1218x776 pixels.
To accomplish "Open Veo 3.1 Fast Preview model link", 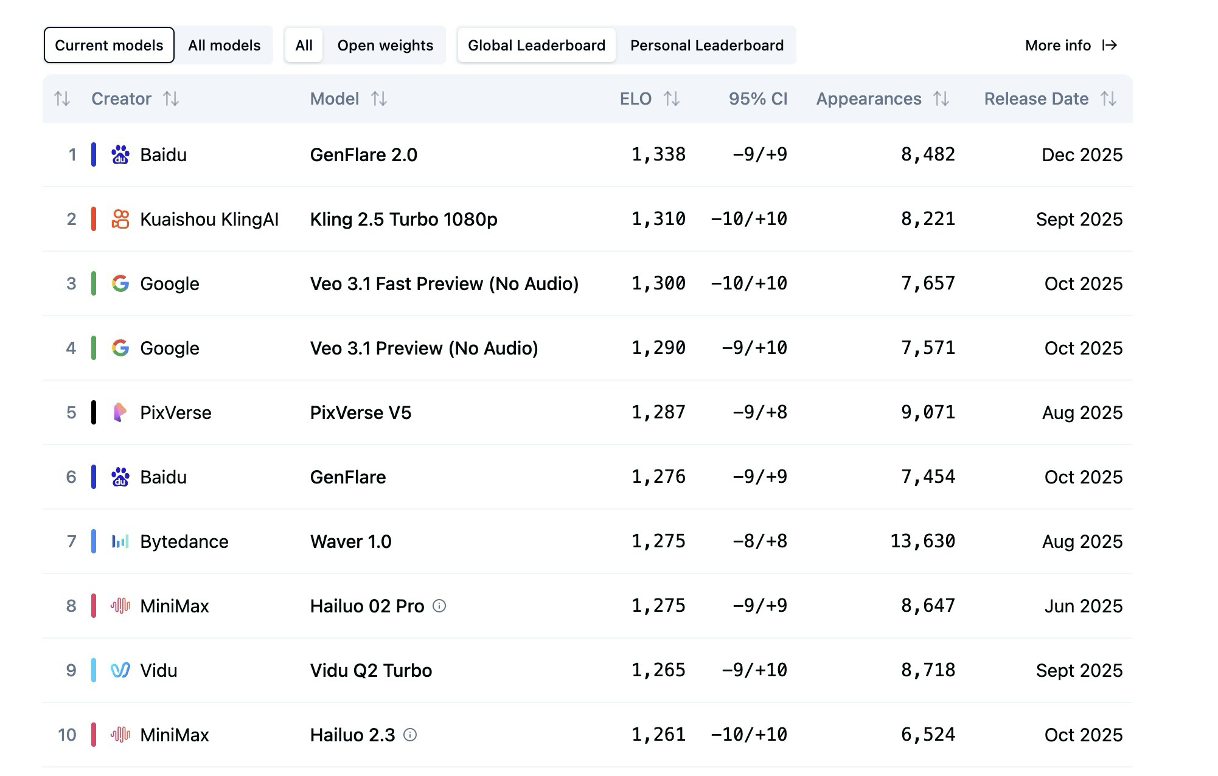I will click(x=444, y=283).
